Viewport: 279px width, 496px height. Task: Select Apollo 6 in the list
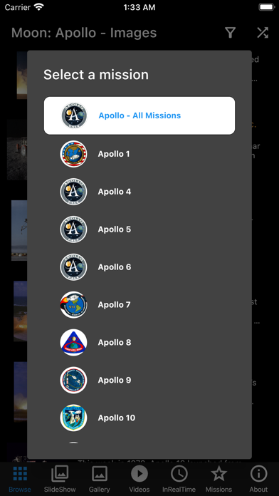click(x=115, y=267)
